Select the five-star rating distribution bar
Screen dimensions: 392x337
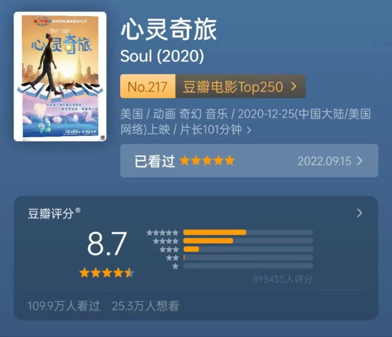(248, 232)
